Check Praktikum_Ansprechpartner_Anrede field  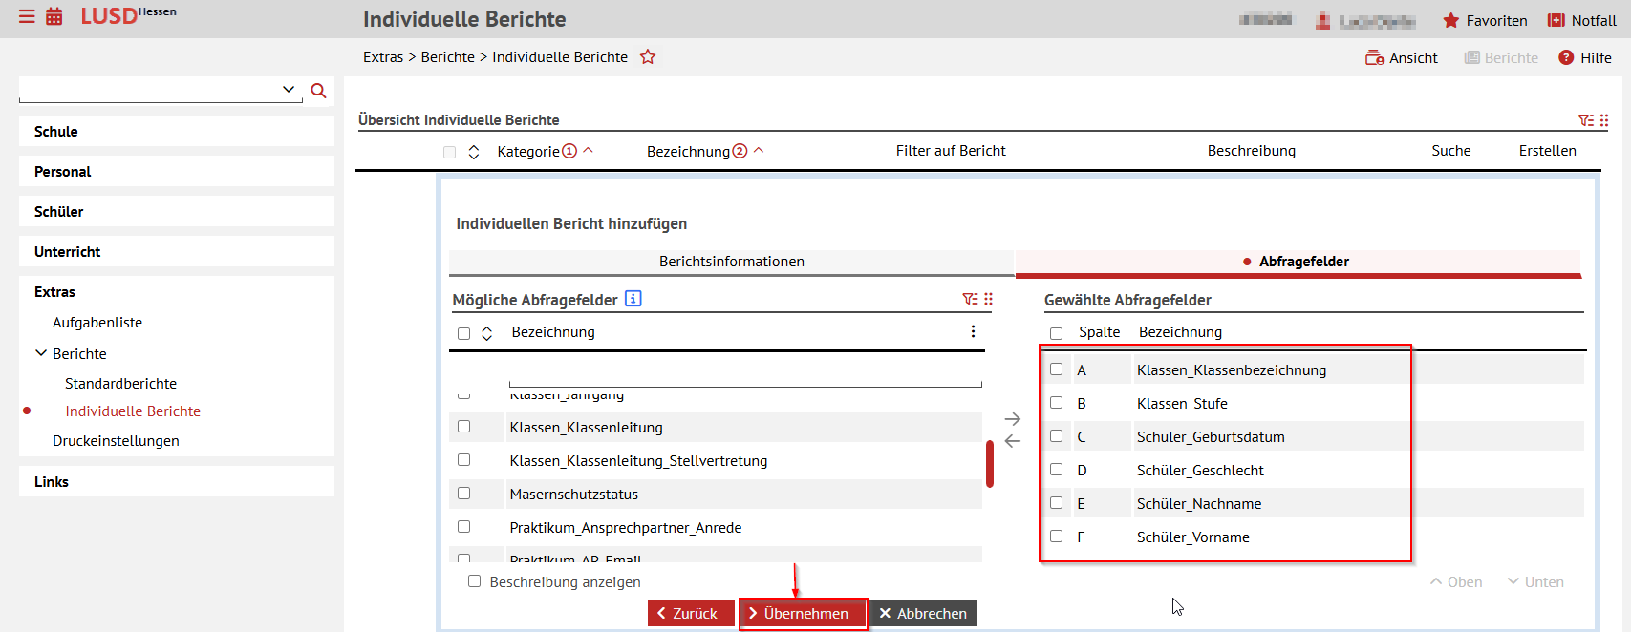pyautogui.click(x=464, y=527)
